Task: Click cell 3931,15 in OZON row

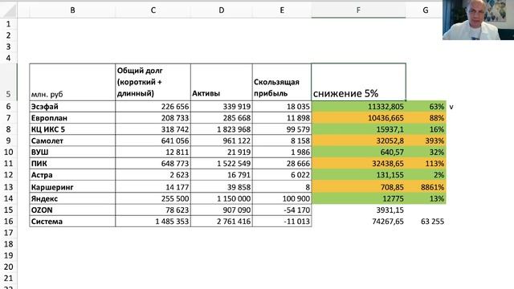Action: tap(359, 210)
